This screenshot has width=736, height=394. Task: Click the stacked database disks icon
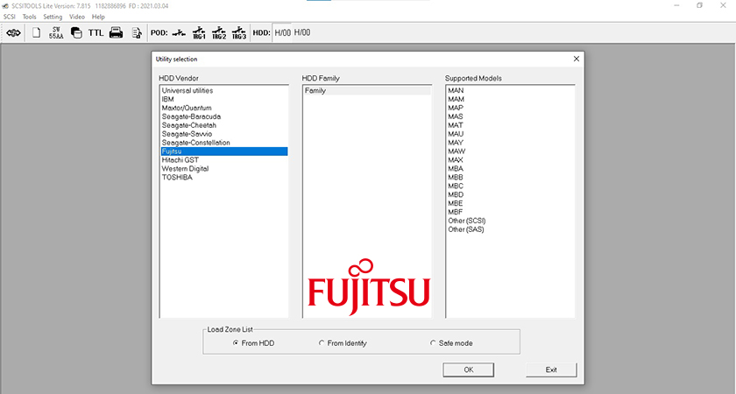(x=76, y=33)
